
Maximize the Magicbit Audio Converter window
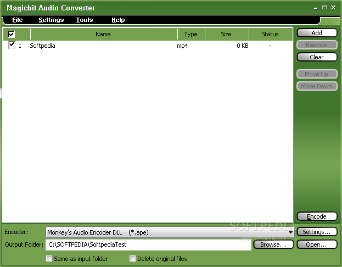pos(324,8)
